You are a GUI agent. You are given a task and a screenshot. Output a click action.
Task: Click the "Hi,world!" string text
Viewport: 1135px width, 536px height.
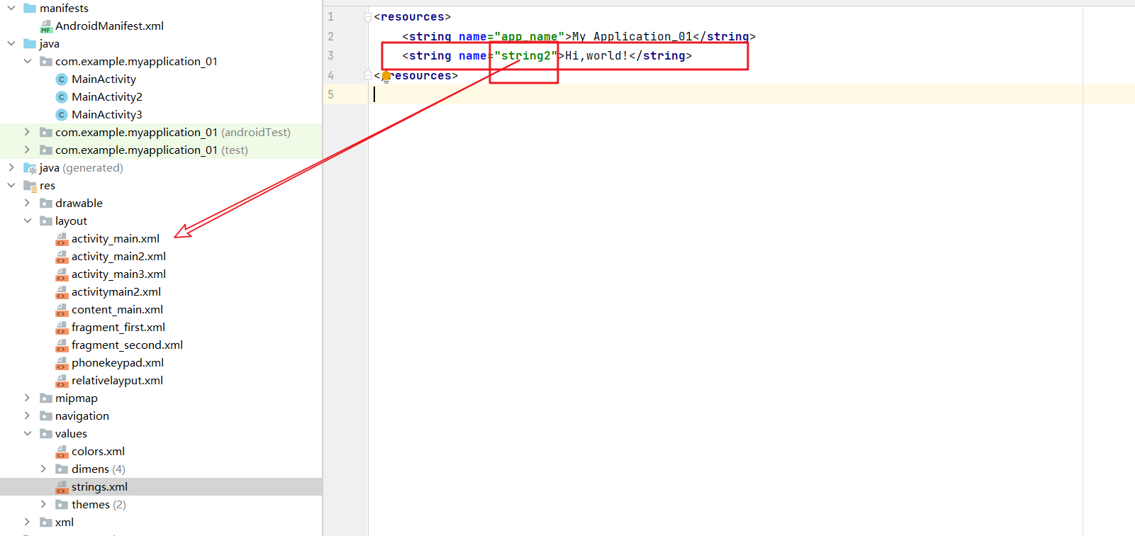coord(596,55)
